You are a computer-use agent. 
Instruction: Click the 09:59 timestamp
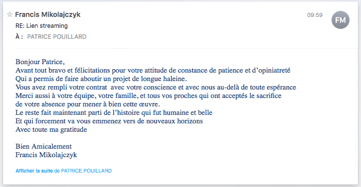[315, 15]
